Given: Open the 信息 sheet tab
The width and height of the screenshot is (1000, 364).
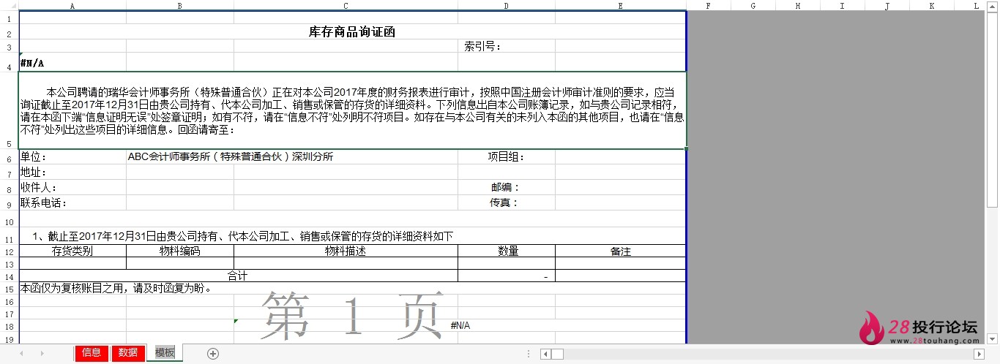Looking at the screenshot, I should [92, 353].
